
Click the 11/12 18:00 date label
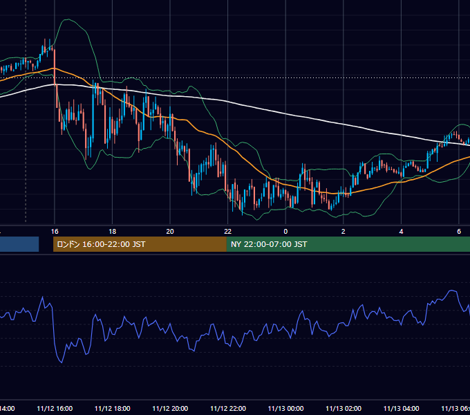113,408
